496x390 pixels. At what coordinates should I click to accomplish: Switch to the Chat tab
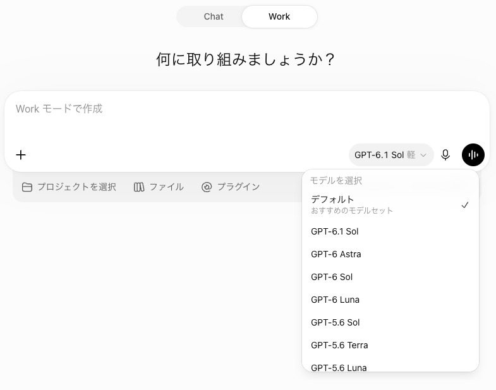[213, 16]
